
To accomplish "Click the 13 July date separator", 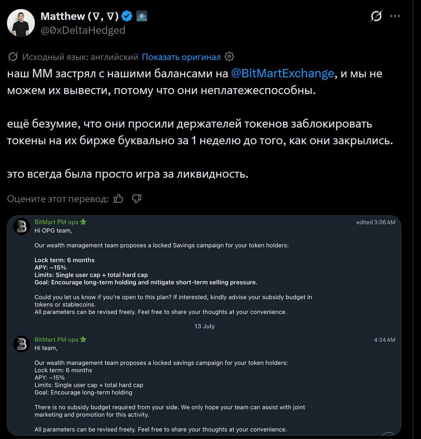I will tap(205, 326).
